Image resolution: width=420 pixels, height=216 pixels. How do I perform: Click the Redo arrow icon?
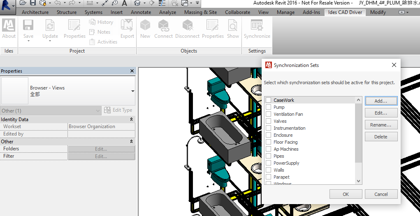pyautogui.click(x=72, y=3)
